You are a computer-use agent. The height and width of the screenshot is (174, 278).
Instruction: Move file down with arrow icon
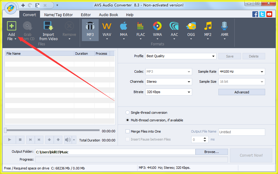click(x=58, y=140)
